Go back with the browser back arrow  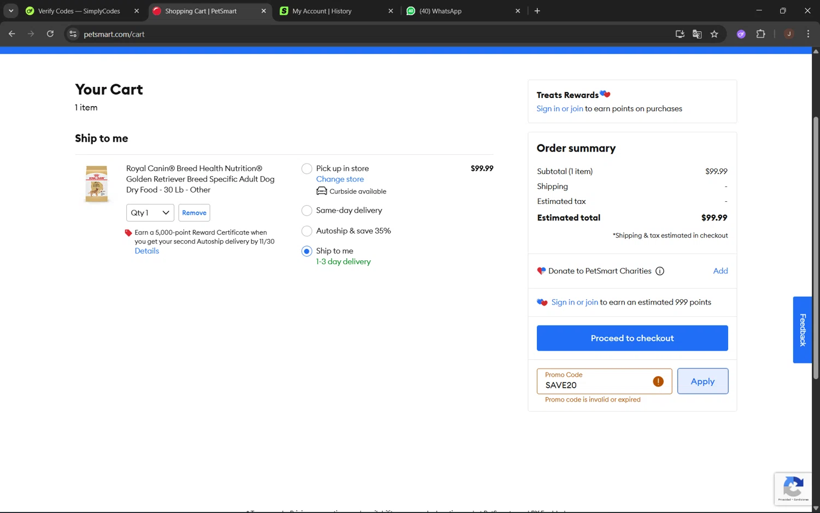point(11,34)
